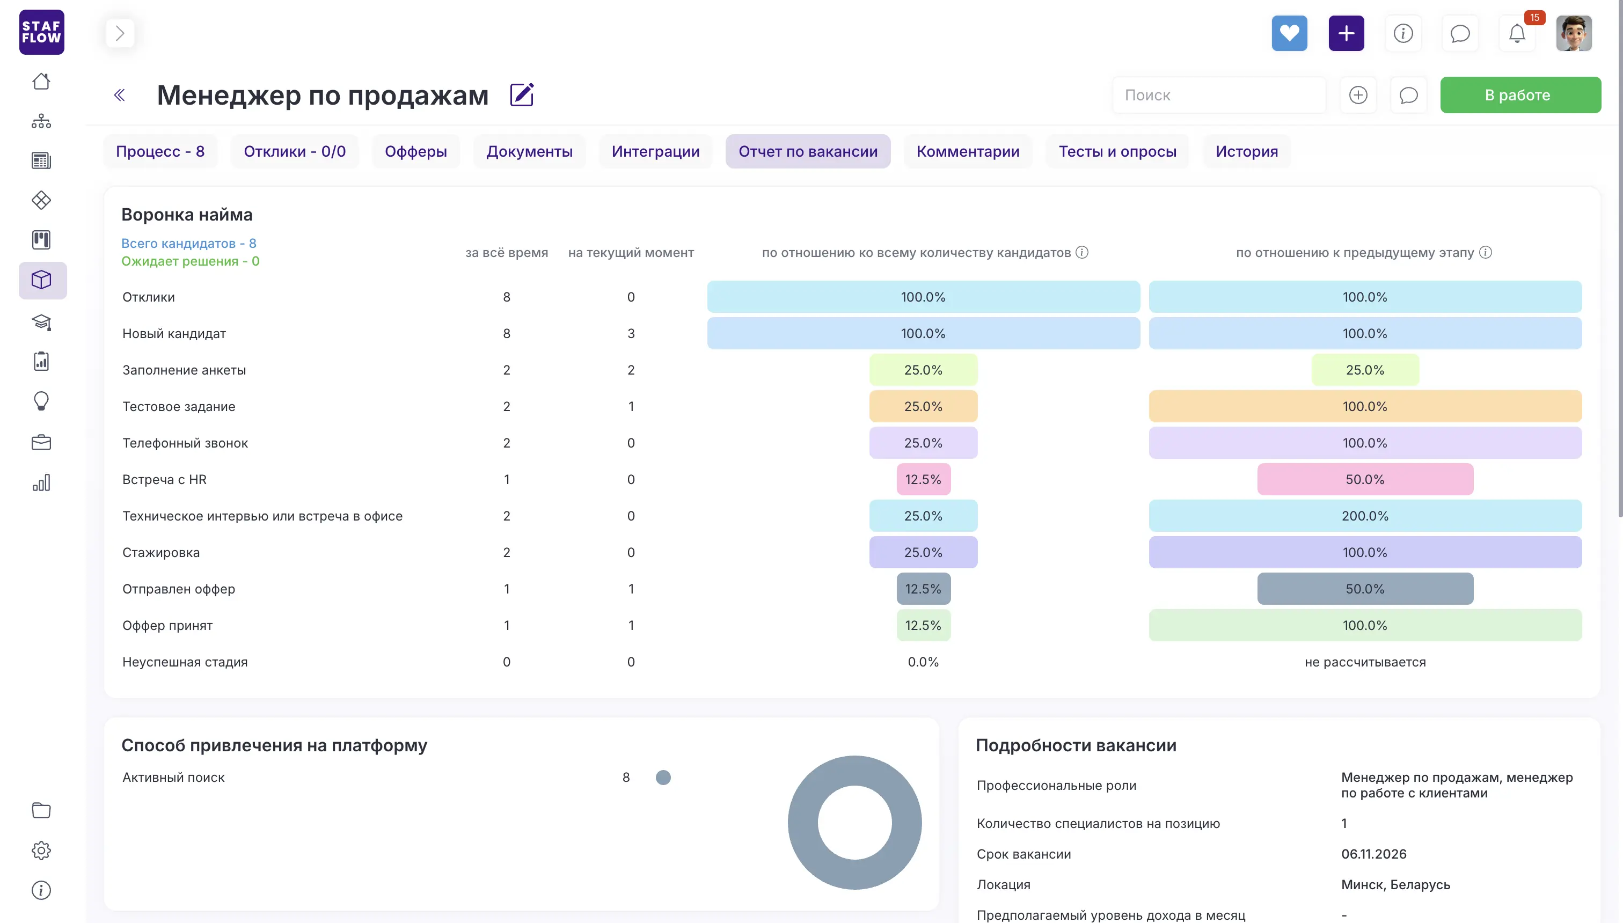1623x923 pixels.
Task: Switch to the Интеграции tab
Action: (x=655, y=151)
